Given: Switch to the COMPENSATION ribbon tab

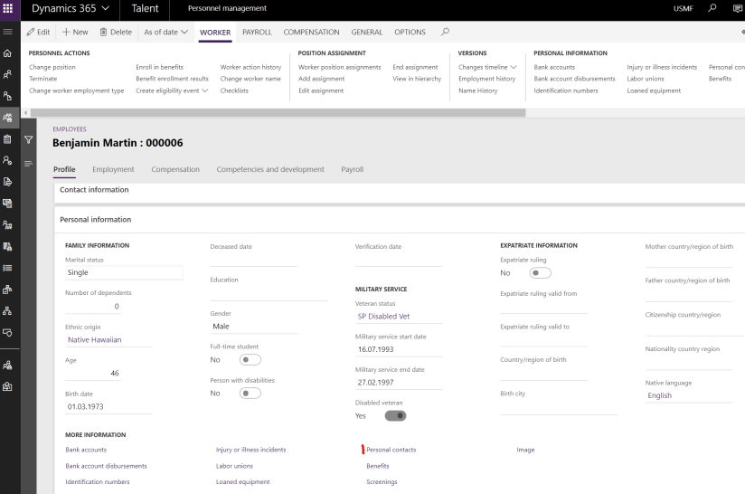Looking at the screenshot, I should coord(311,32).
